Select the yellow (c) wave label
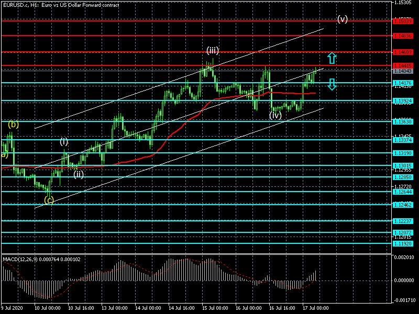The image size is (419, 314). 49,200
